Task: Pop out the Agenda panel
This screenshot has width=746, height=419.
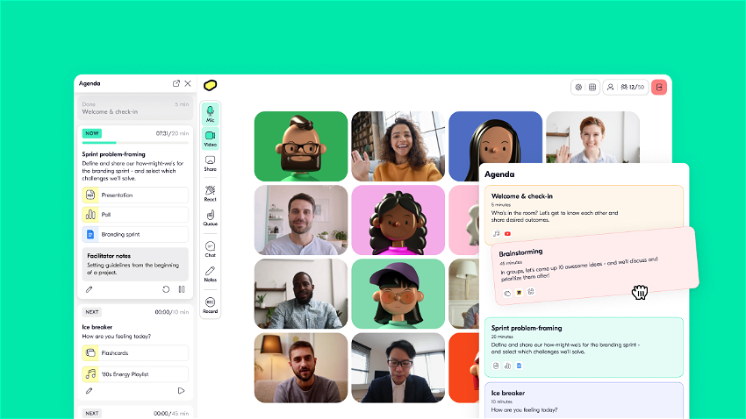Action: (x=176, y=83)
